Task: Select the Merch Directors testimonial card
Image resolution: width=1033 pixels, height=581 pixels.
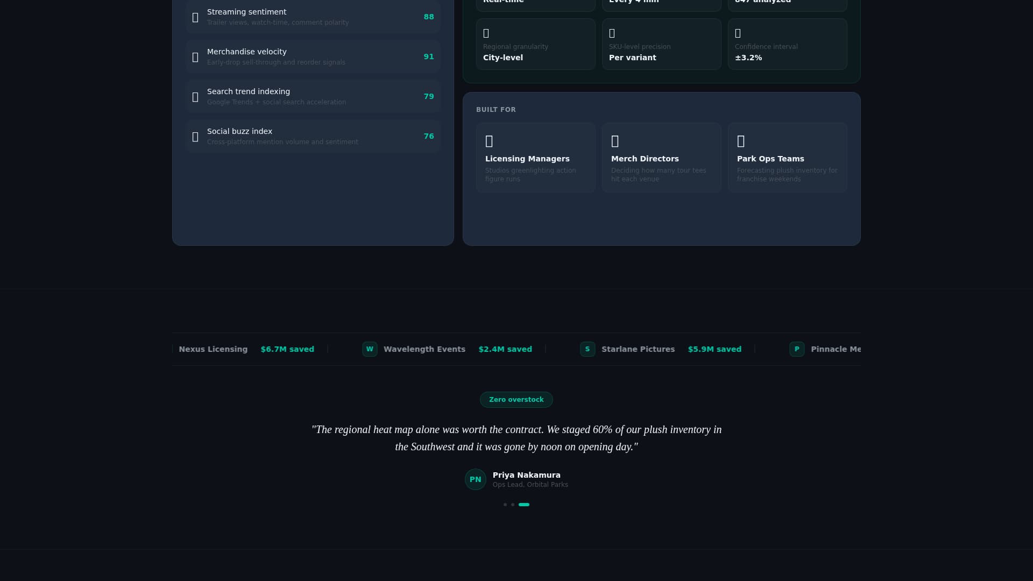Action: point(661,157)
